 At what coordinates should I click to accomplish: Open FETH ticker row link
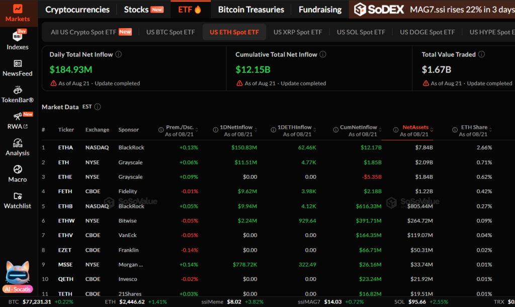point(65,191)
